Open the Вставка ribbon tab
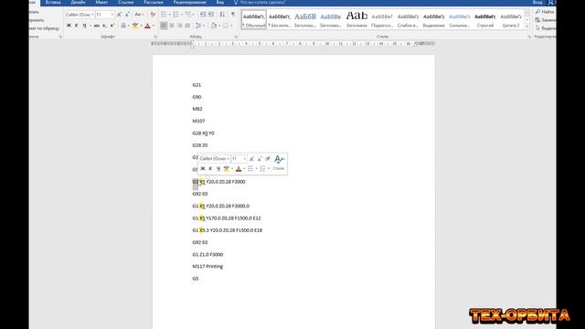 pos(53,2)
